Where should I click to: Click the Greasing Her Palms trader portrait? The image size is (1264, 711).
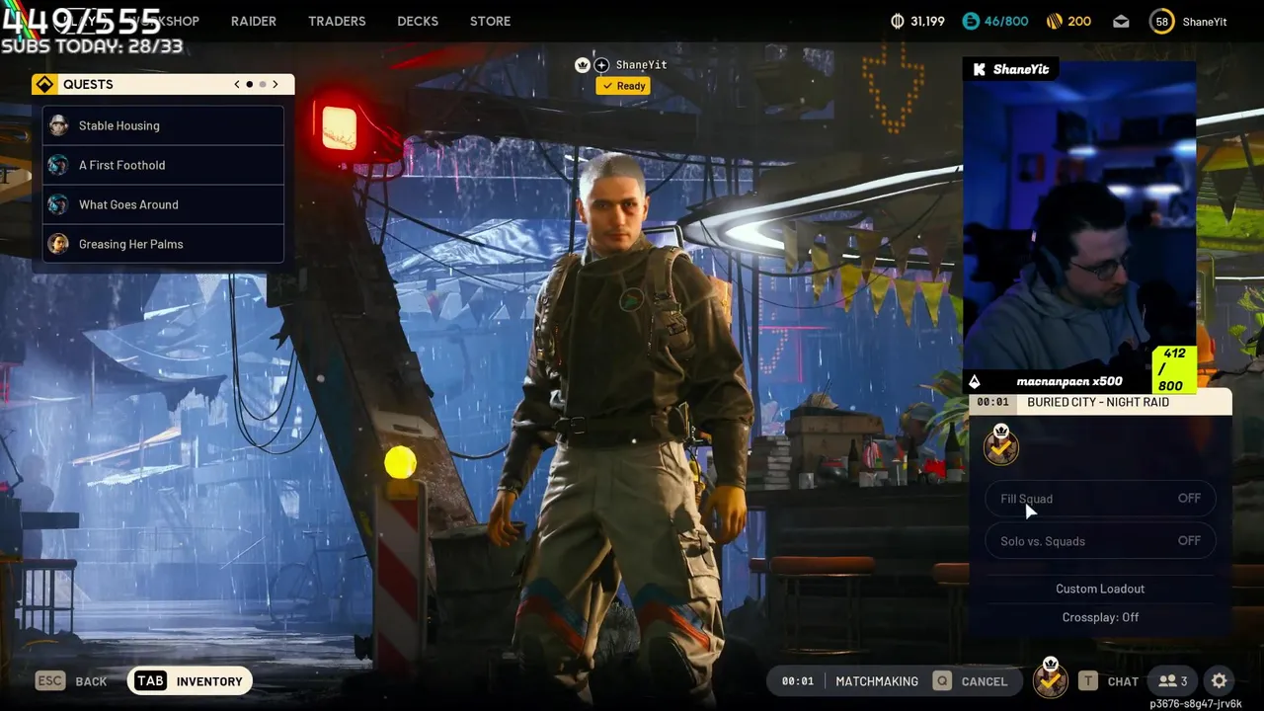click(x=58, y=244)
